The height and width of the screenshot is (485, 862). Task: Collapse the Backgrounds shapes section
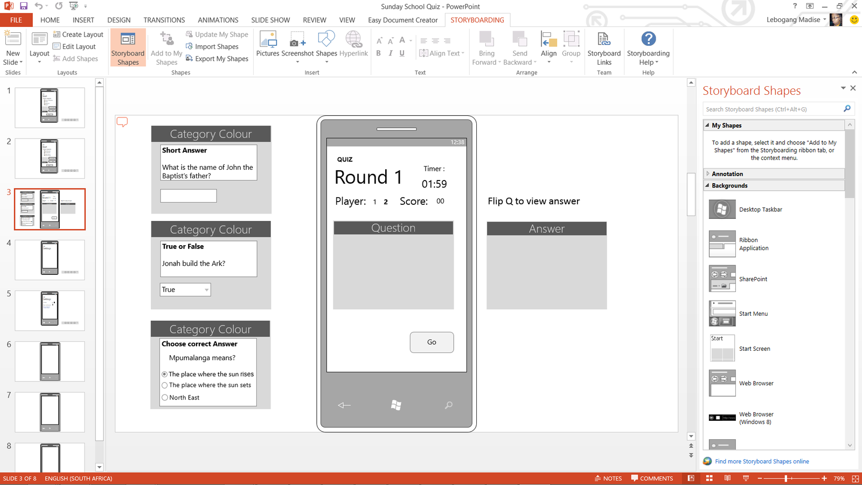tap(708, 185)
